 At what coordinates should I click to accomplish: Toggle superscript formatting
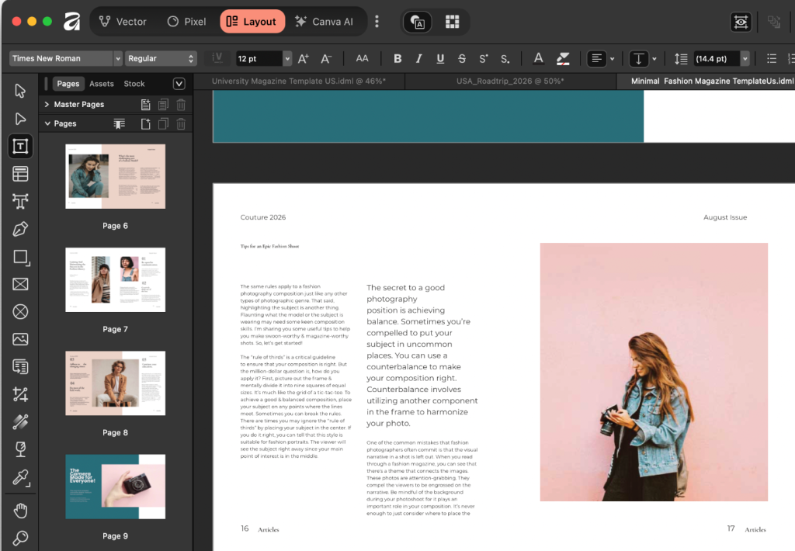pos(483,59)
